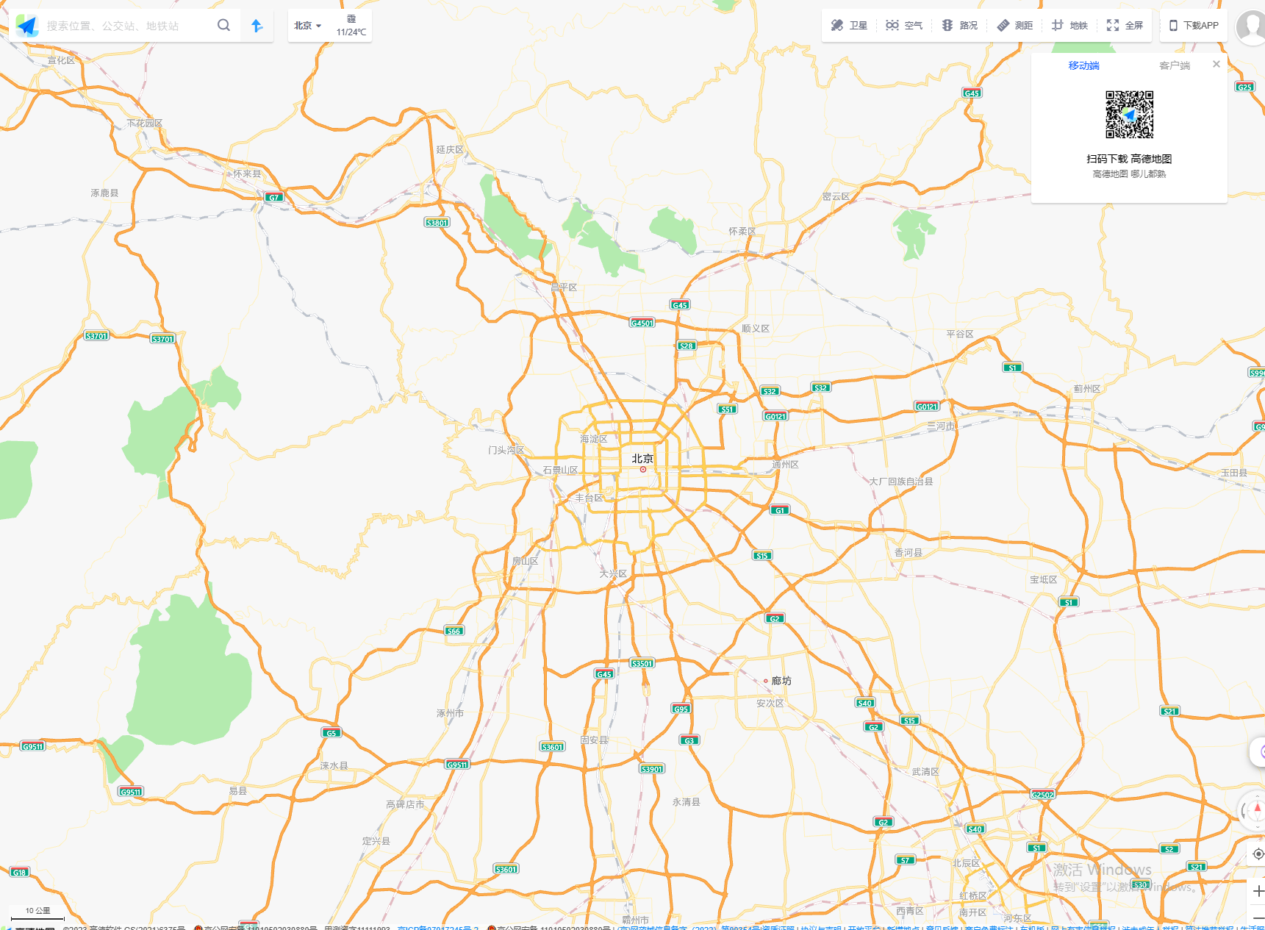The width and height of the screenshot is (1265, 930).
Task: Click the locate-me crosshair icon
Action: 1257,853
